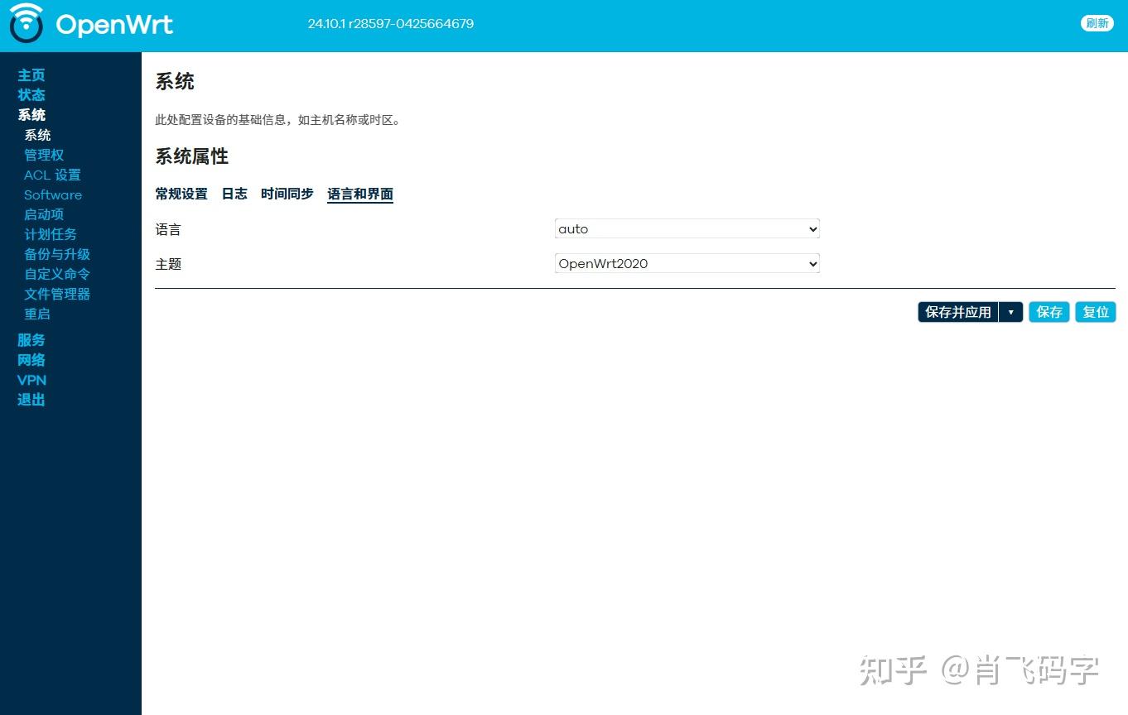The width and height of the screenshot is (1128, 715).
Task: Open the 主题 (theme) dropdown
Action: (686, 263)
